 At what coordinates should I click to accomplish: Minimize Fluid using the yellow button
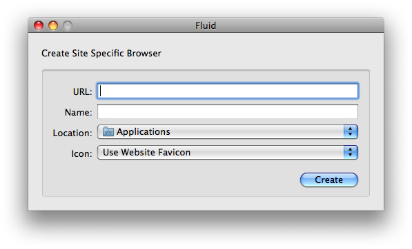(53, 25)
